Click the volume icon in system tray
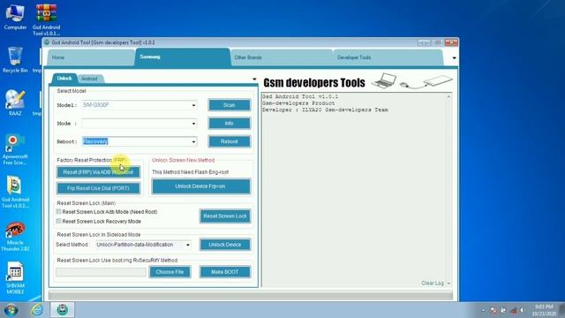Screen dimensions: 565x318 click(x=522, y=310)
